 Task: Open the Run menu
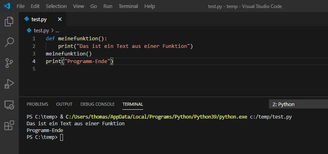pyautogui.click(x=108, y=6)
